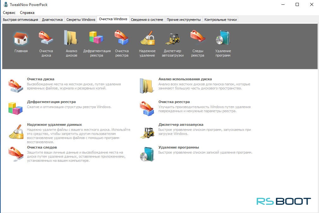The height and width of the screenshot is (213, 319).
Task: Click icon beside Очистка реестра heading
Action: click(x=147, y=108)
